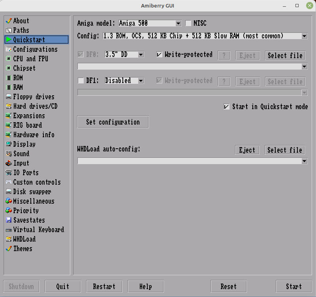Click the Set configuration button
The width and height of the screenshot is (316, 297).
click(113, 122)
